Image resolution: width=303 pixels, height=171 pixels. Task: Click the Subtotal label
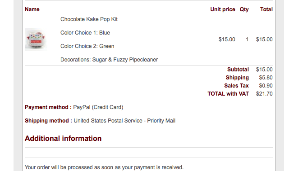(x=238, y=70)
